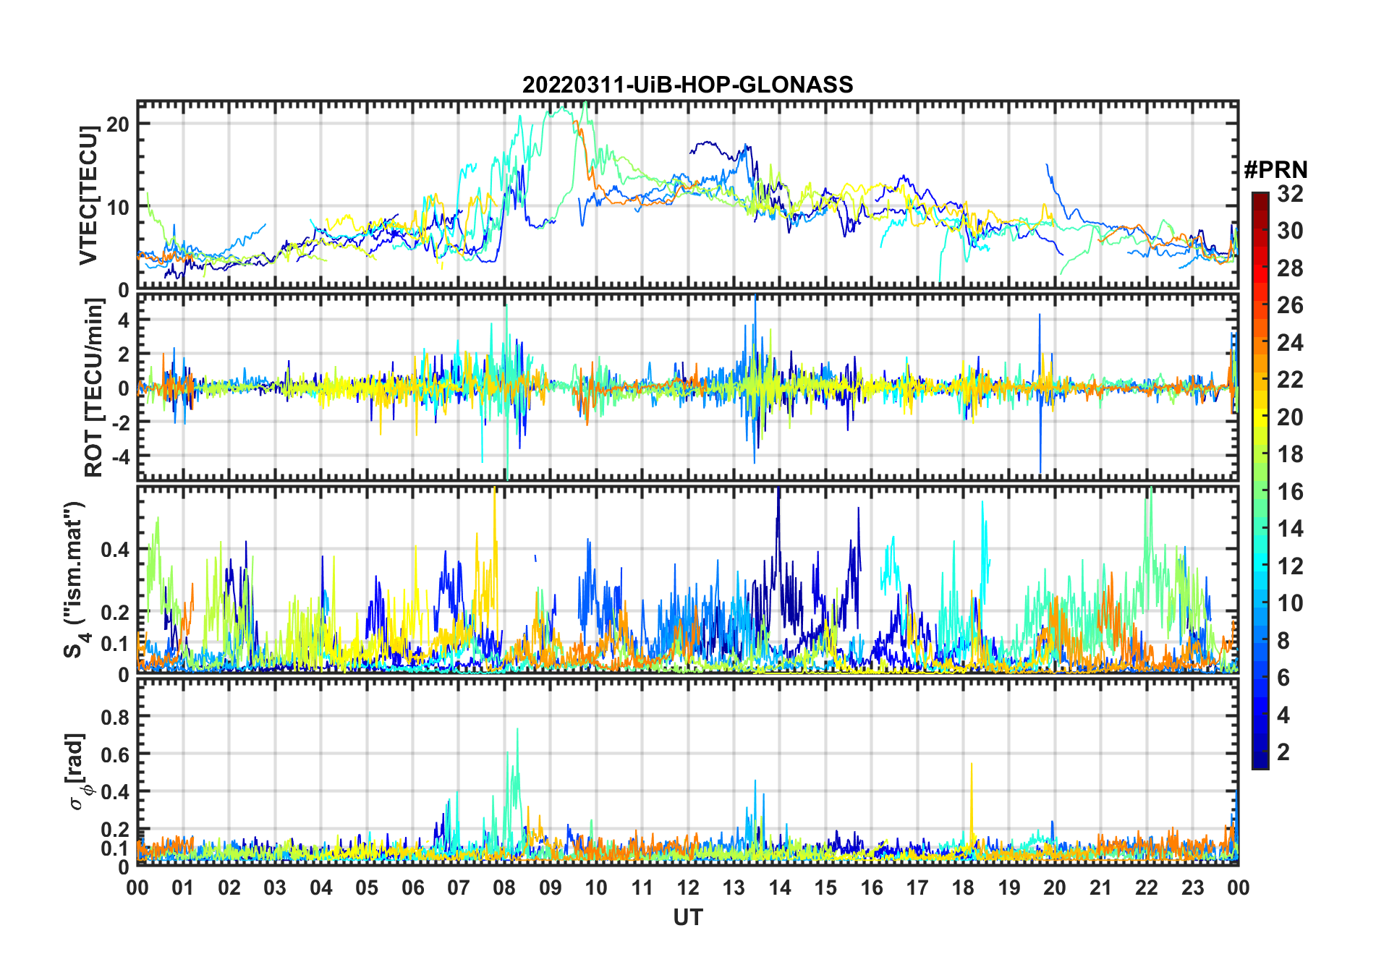Click the -2 tick on the ROT axis
Image resolution: width=1376 pixels, height=962 pixels.
[x=121, y=422]
